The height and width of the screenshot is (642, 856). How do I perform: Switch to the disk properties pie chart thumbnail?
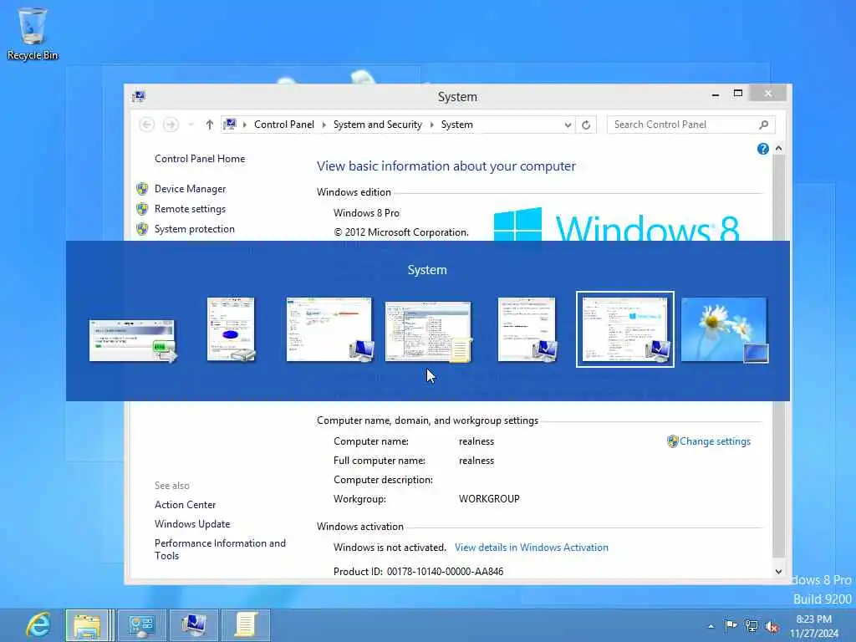pyautogui.click(x=232, y=329)
